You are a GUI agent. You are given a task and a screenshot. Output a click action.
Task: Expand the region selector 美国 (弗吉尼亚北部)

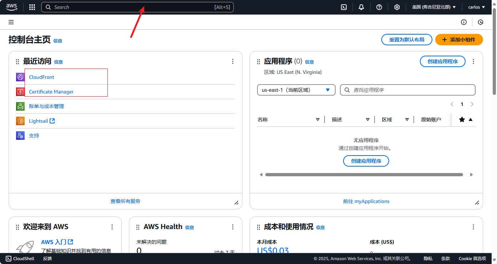pos(434,7)
